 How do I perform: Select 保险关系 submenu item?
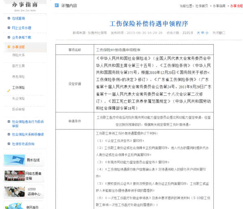pos(19,55)
